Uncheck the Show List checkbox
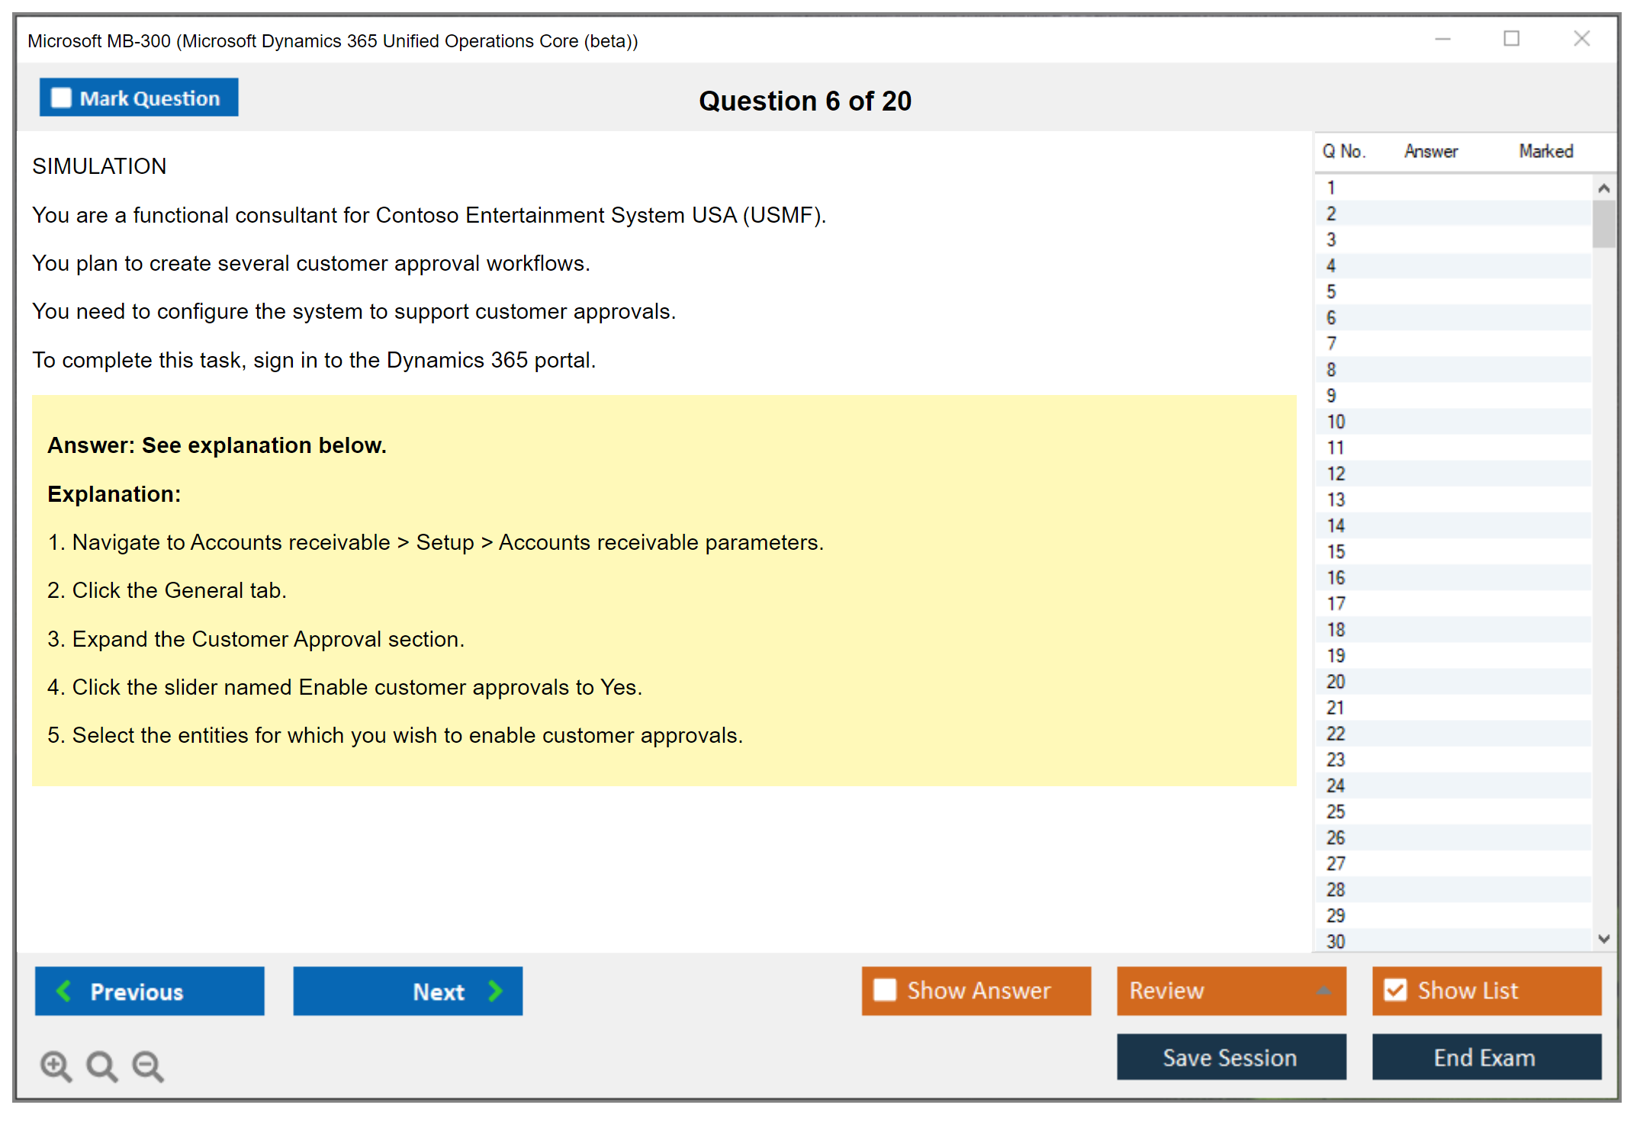The width and height of the screenshot is (1640, 1121). [1395, 990]
